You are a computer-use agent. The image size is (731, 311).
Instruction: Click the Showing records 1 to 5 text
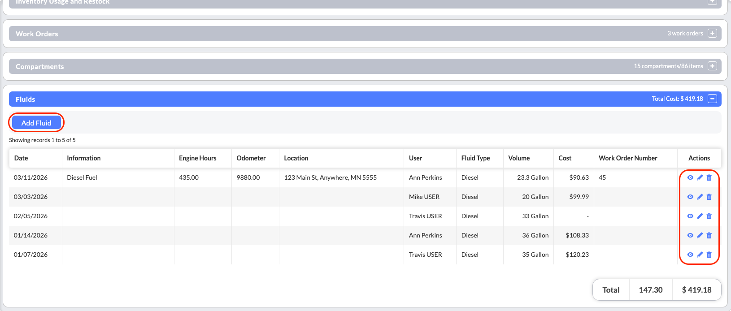point(42,140)
